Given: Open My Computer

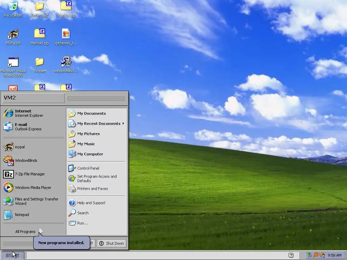Looking at the screenshot, I should click(97, 154).
